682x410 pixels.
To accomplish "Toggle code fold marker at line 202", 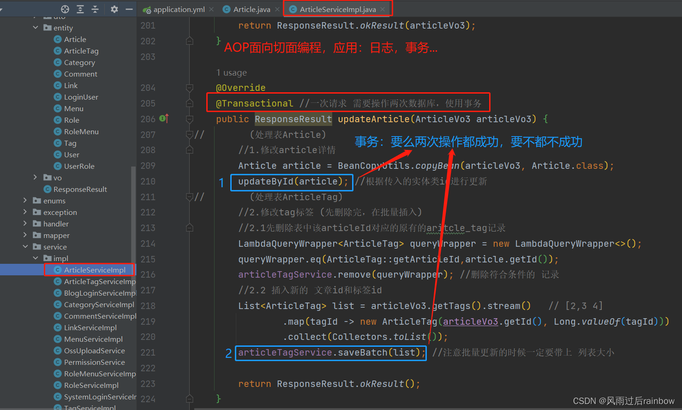I will 189,41.
